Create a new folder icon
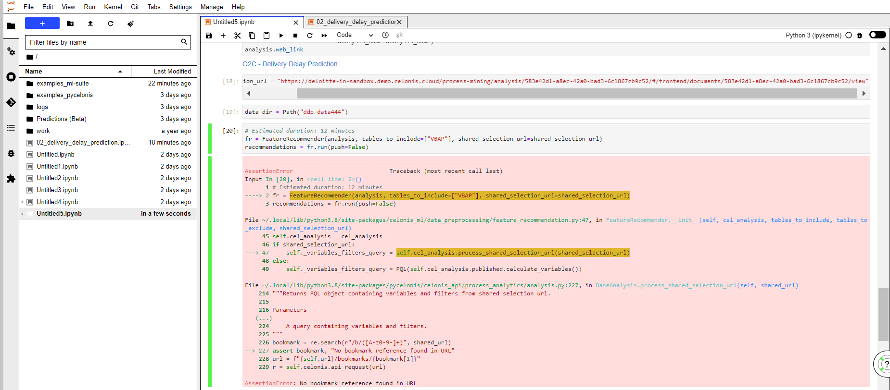Image resolution: width=890 pixels, height=390 pixels. 70,24
